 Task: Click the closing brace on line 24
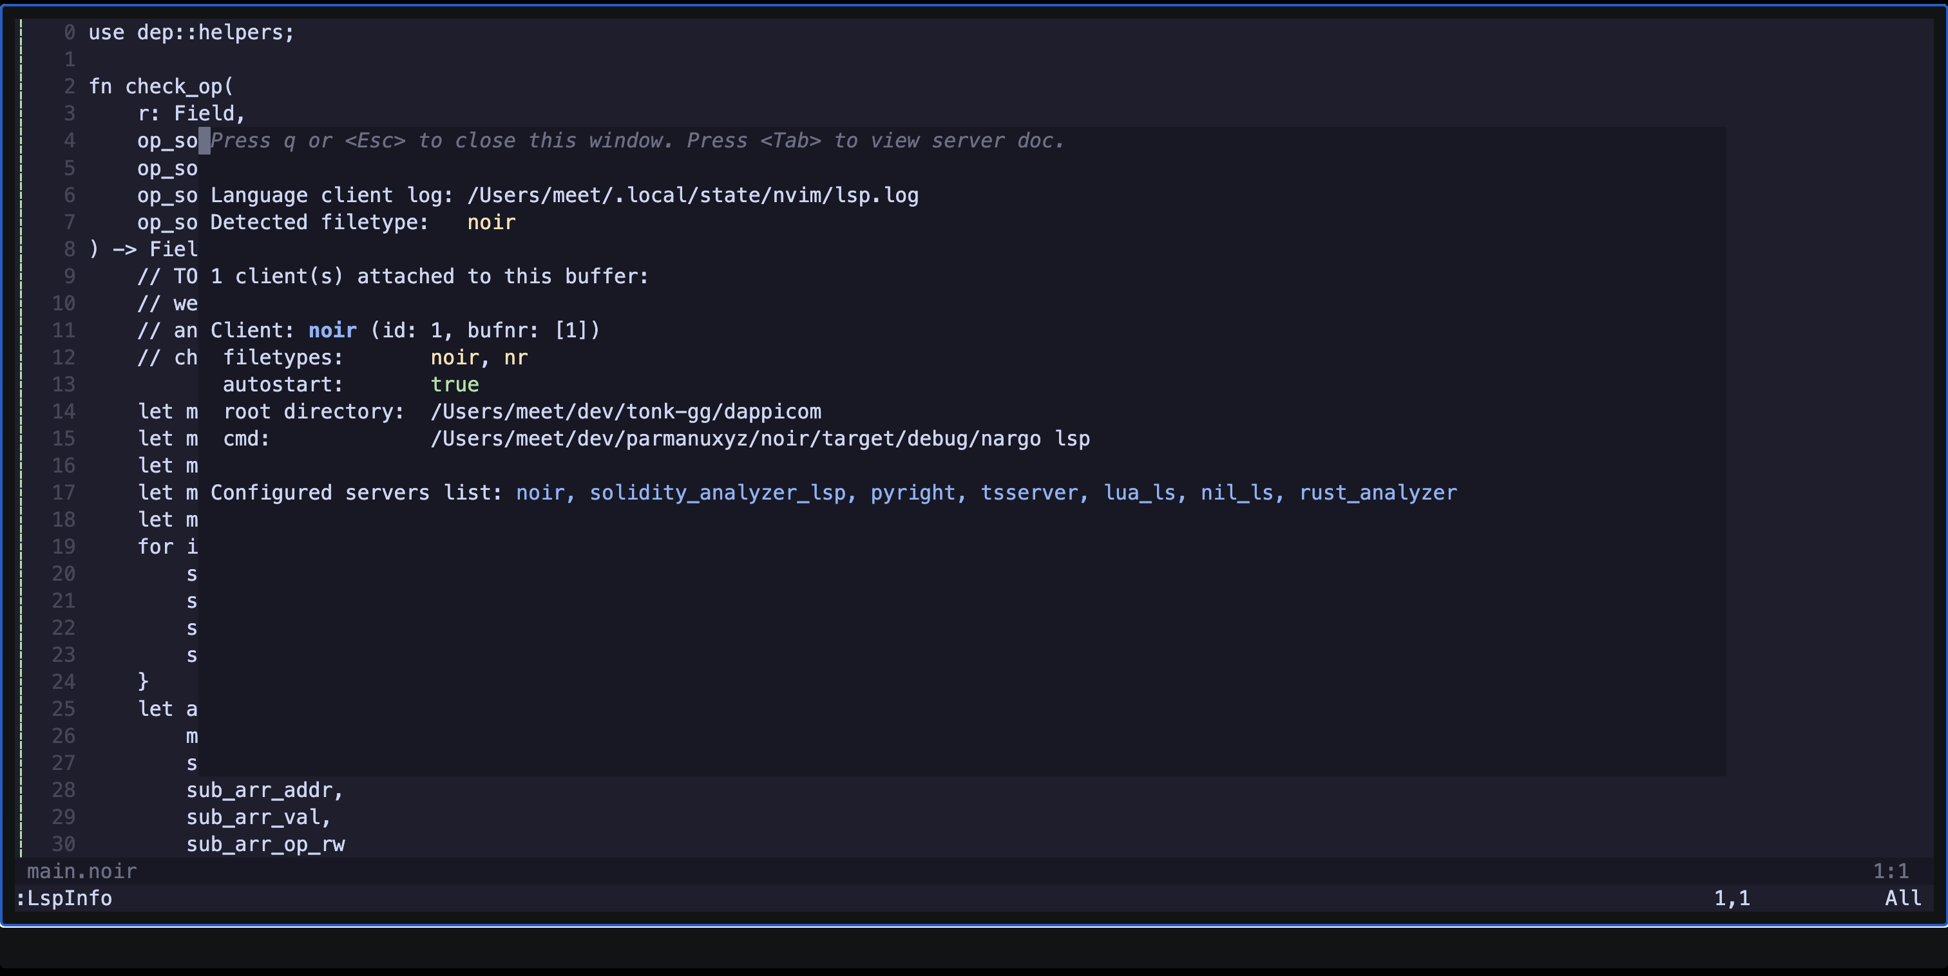pyautogui.click(x=143, y=682)
